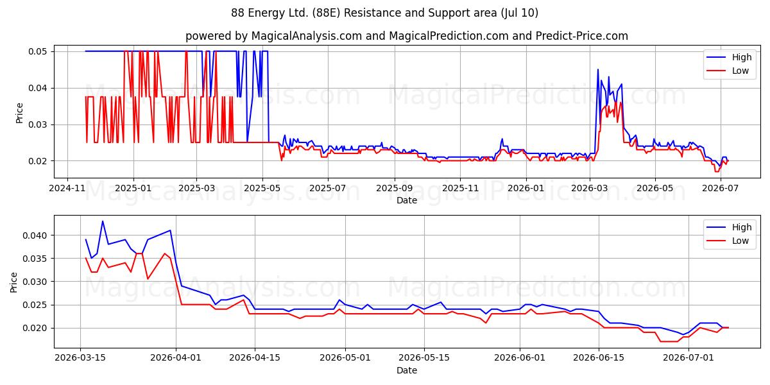770x385 pixels.
Task: Click the '2026-04-01' x-axis label on the bottom chart
Action: [176, 359]
